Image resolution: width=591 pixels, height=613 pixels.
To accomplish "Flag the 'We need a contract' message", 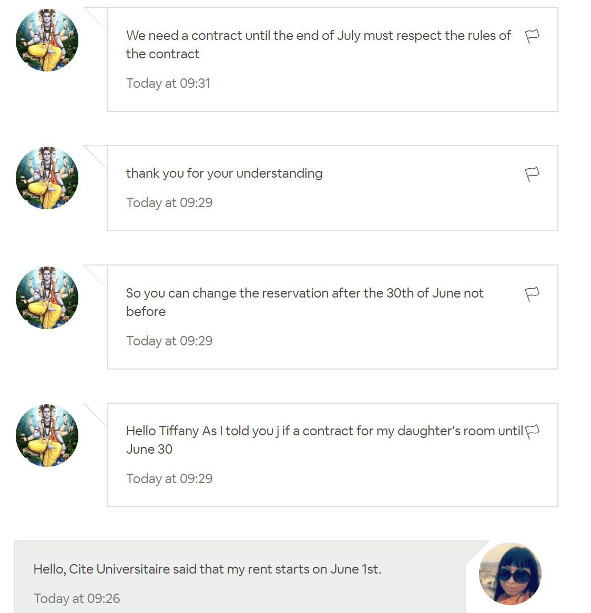I will 532,36.
